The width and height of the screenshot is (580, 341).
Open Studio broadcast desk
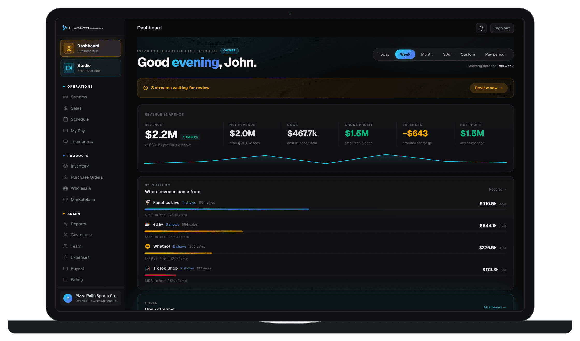coord(91,68)
